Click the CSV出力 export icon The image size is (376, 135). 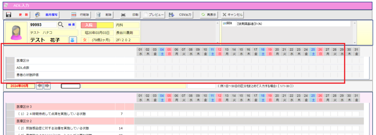pyautogui.click(x=171, y=15)
